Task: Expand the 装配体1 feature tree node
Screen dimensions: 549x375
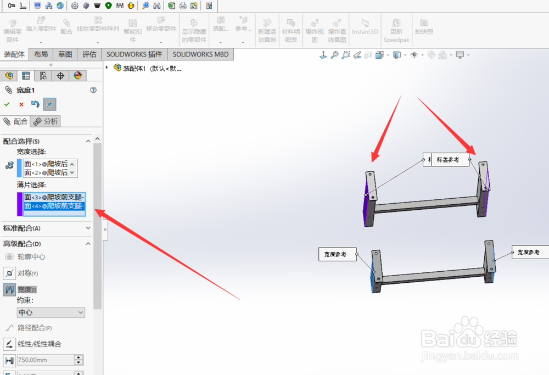Action: click(107, 67)
